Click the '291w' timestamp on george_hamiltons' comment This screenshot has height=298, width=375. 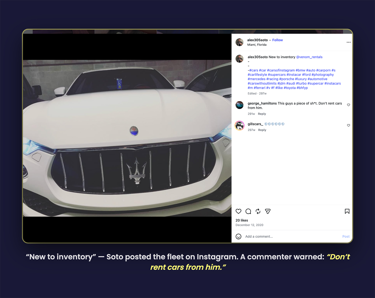(x=251, y=114)
